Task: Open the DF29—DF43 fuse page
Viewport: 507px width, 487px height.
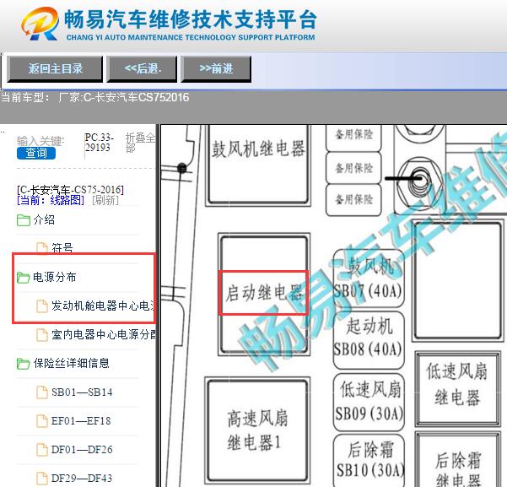Action: pos(82,479)
